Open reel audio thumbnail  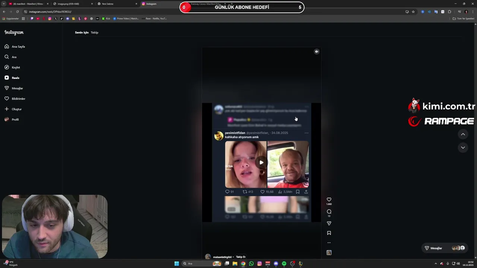[x=329, y=253]
